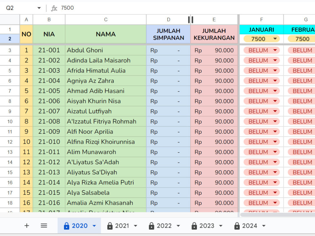Click NIA cell 21-016

pos(49,203)
